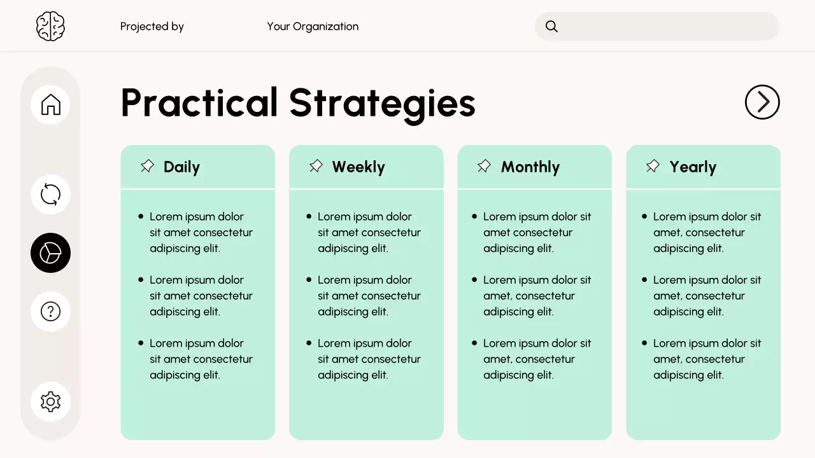
Task: Select the Weekly column header
Action: click(358, 167)
